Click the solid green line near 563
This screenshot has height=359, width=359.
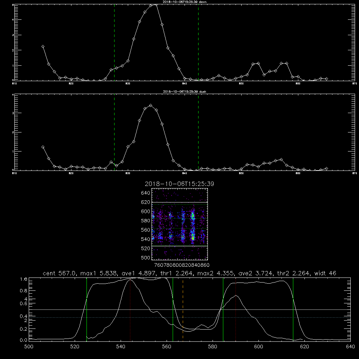[x=173, y=309]
